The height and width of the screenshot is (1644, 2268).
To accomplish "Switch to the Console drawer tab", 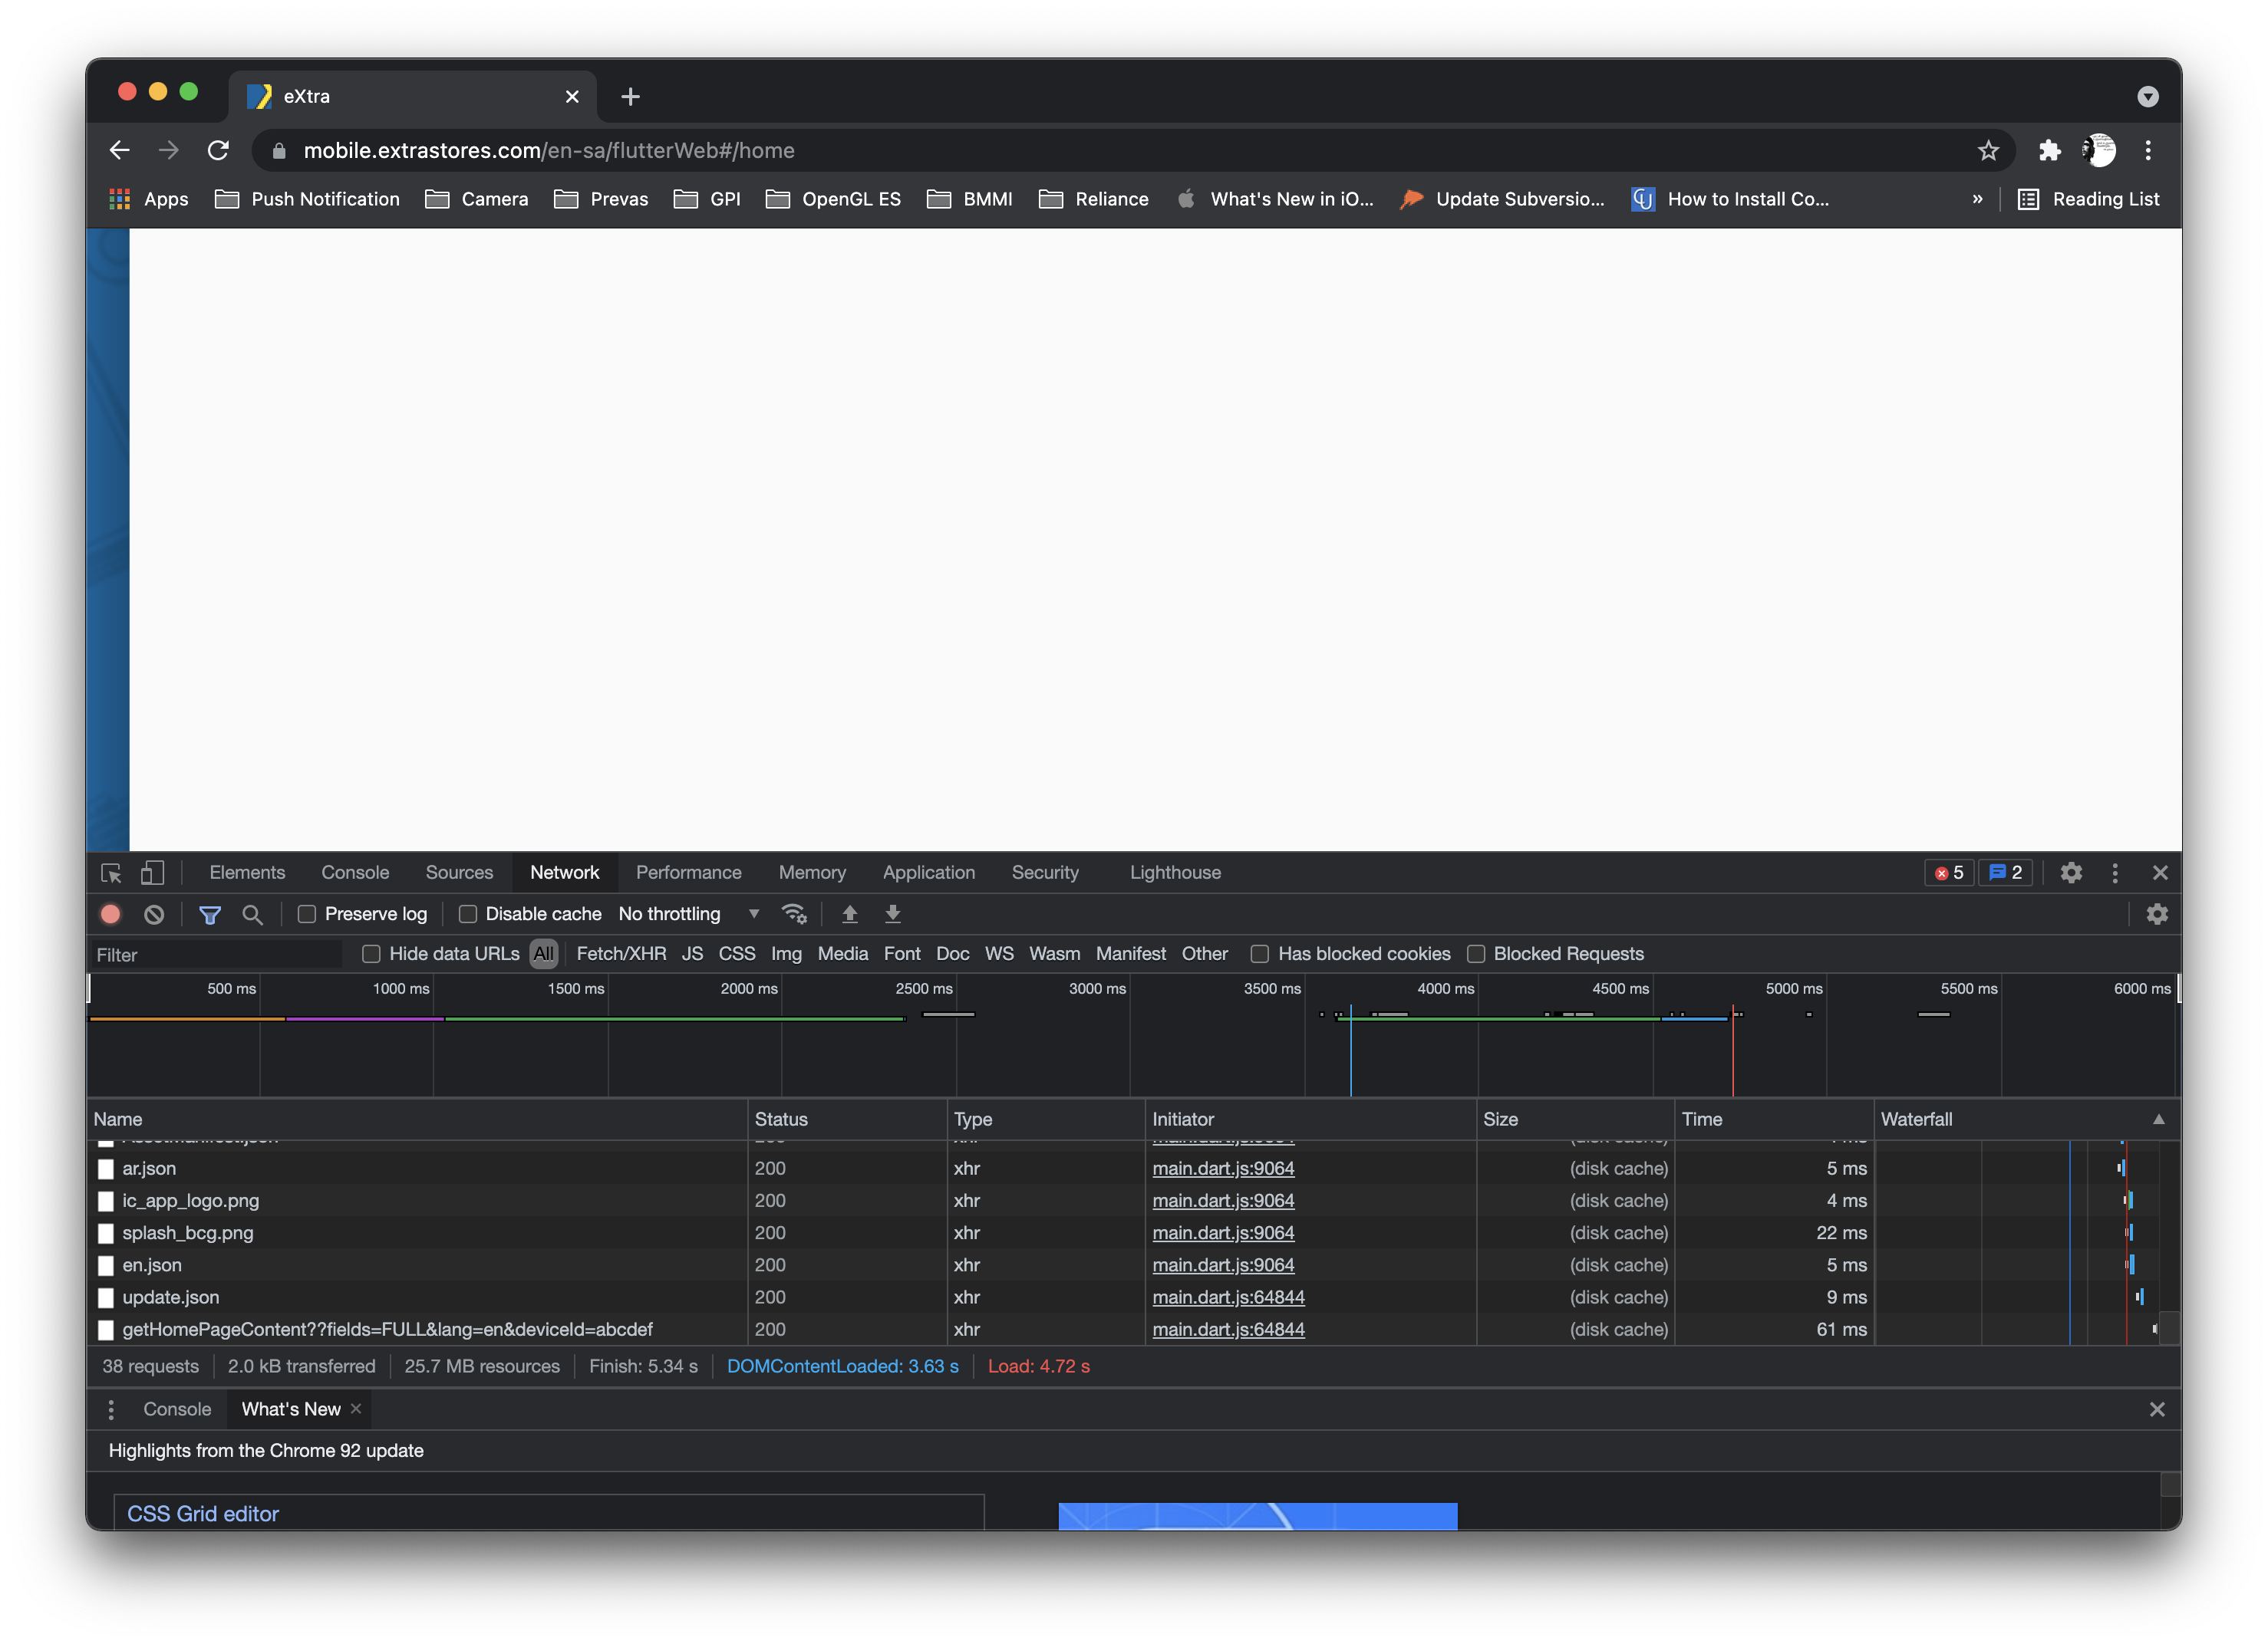I will pyautogui.click(x=177, y=1409).
